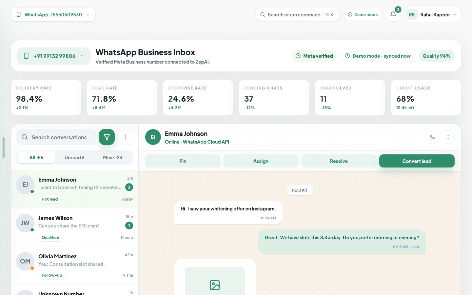Click the Aarav assignee label
Image resolution: width=472 pixels, height=295 pixels.
pyautogui.click(x=128, y=199)
